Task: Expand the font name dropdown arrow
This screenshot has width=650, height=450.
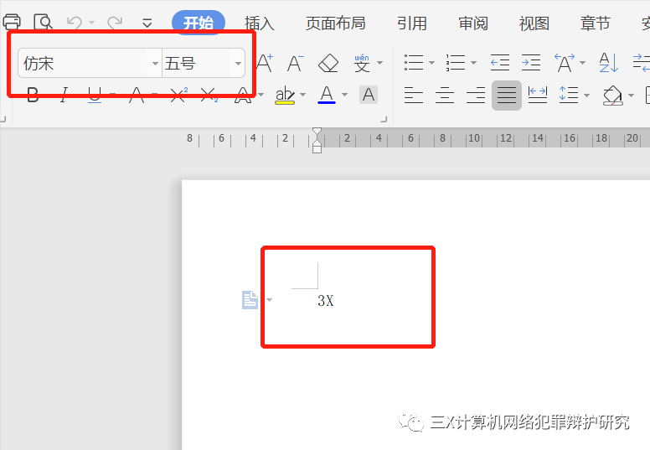Action: click(x=155, y=64)
